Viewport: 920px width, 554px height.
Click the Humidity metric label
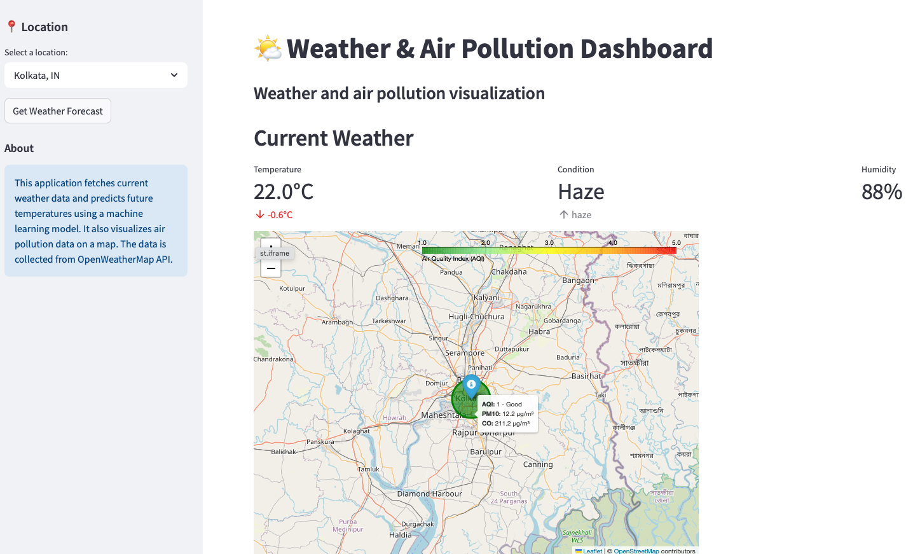pos(879,169)
